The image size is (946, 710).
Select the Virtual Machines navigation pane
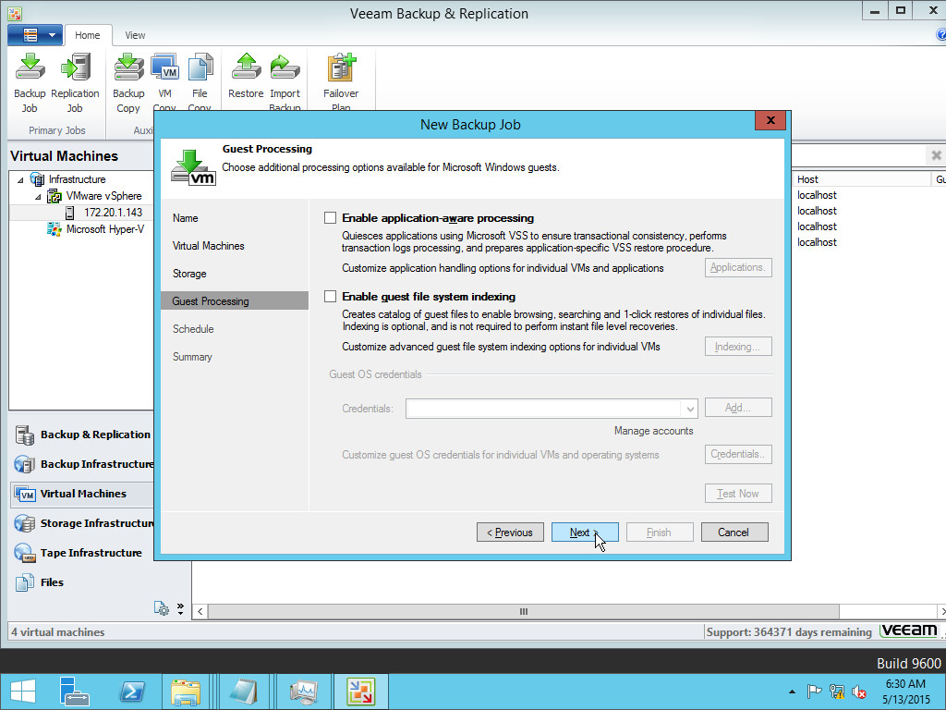[x=82, y=494]
